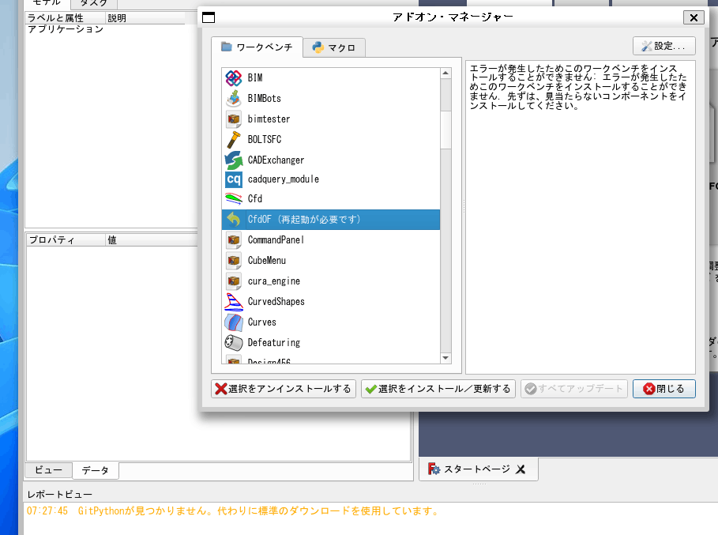The image size is (718, 535).
Task: Click the BOLTSFC bolt icon
Action: pyautogui.click(x=234, y=139)
